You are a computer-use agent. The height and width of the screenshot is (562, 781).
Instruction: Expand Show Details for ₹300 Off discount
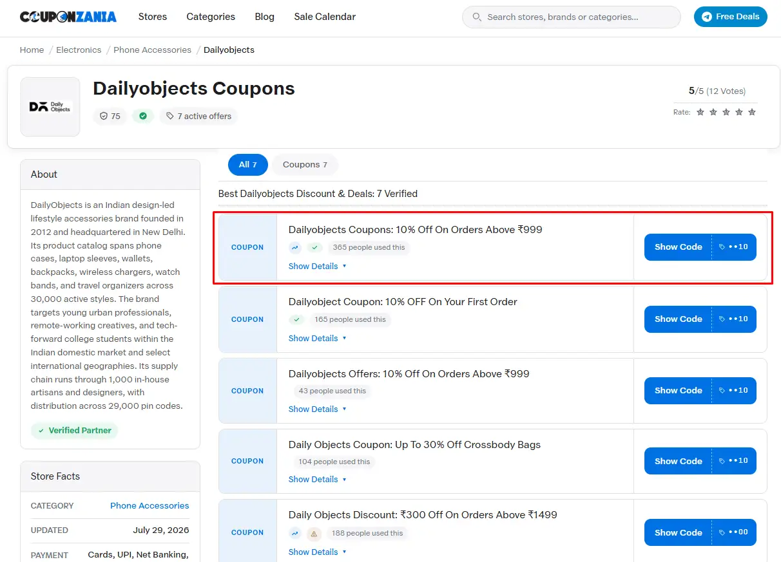point(318,552)
